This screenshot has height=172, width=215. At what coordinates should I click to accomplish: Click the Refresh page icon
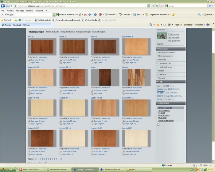[x=157, y=6]
